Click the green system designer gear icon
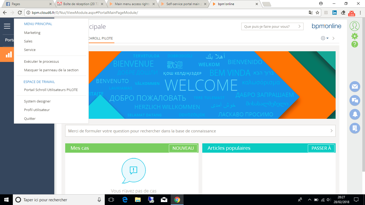The image size is (365, 205). (355, 36)
